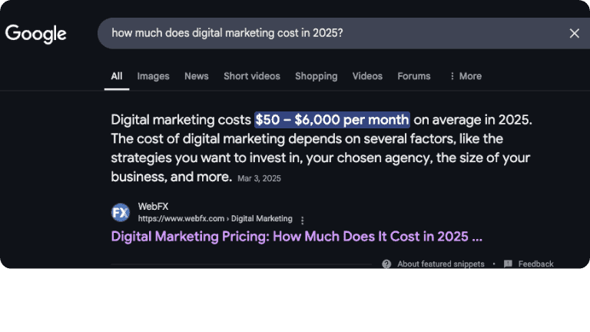Click the WebFX favicon icon

[121, 212]
